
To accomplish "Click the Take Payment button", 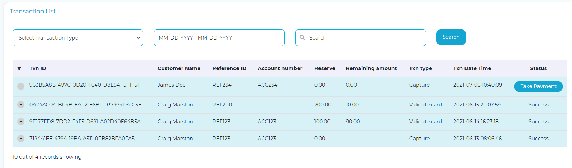I will tap(538, 86).
